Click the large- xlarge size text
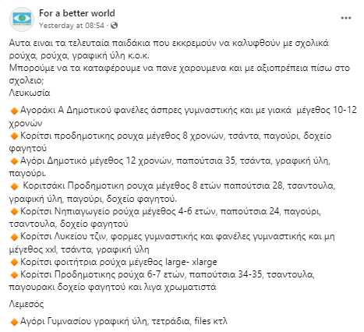The height and width of the screenshot is (332, 364). coord(191,262)
